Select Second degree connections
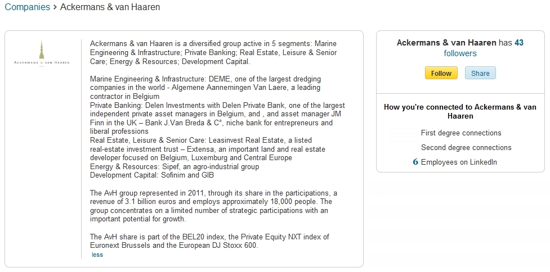Image resolution: width=550 pixels, height=272 pixels. click(466, 148)
